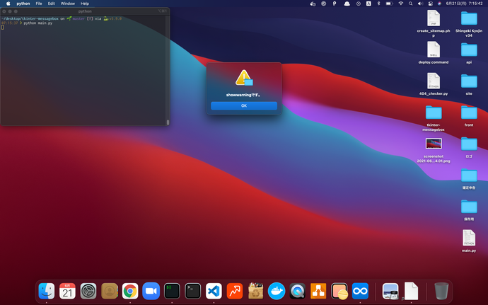Open Zoom in the Dock
This screenshot has width=488, height=305.
(151, 291)
